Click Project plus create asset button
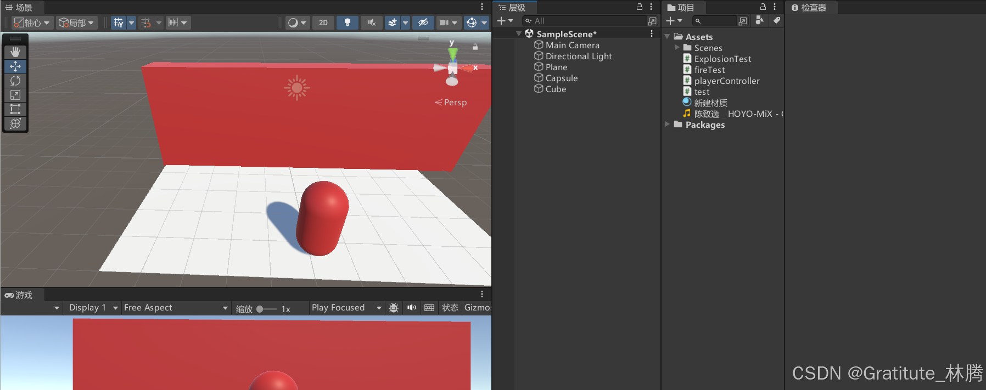986x390 pixels. point(674,21)
